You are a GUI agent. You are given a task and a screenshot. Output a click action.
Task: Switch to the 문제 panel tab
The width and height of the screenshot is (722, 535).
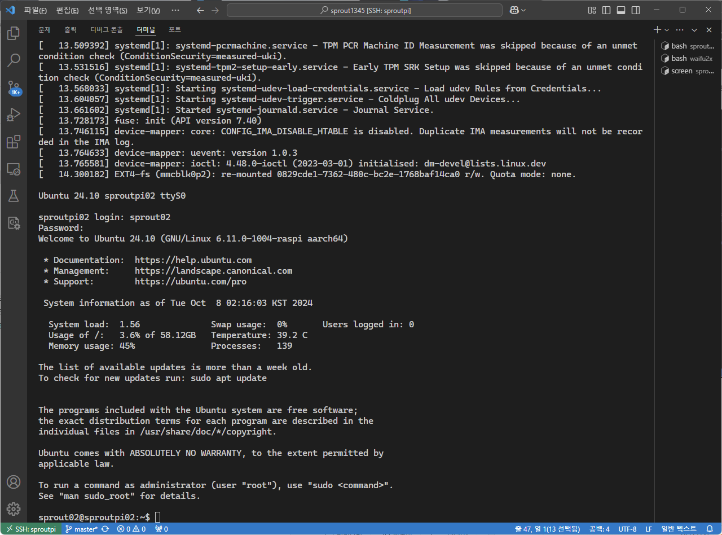tap(45, 29)
